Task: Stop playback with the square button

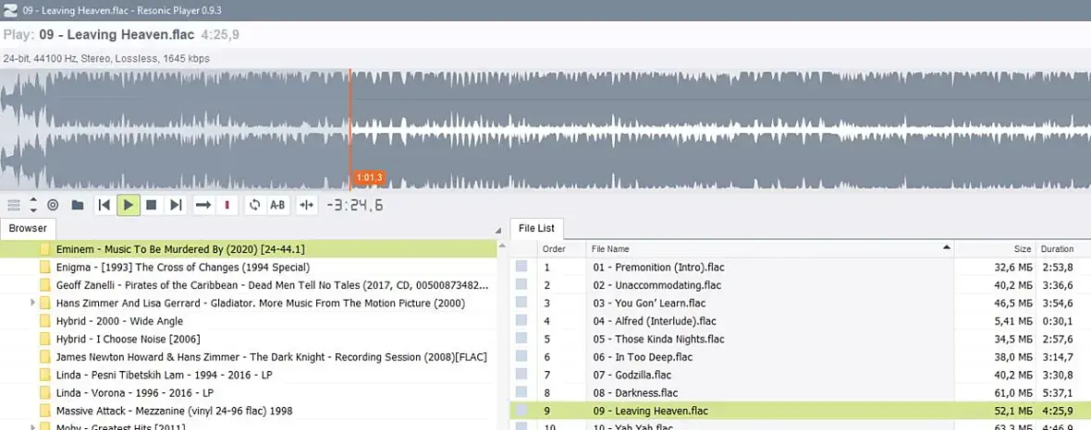Action: coord(152,205)
